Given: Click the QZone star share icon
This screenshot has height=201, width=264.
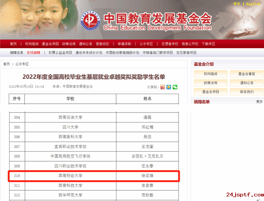Looking at the screenshot, I should 169,87.
